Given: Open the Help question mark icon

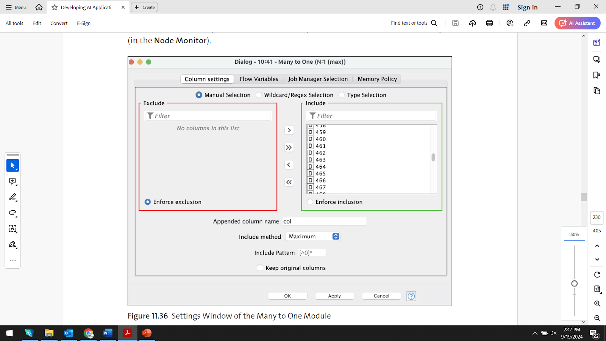Looking at the screenshot, I should point(480,7).
